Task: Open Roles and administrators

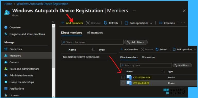Action: 24,69
